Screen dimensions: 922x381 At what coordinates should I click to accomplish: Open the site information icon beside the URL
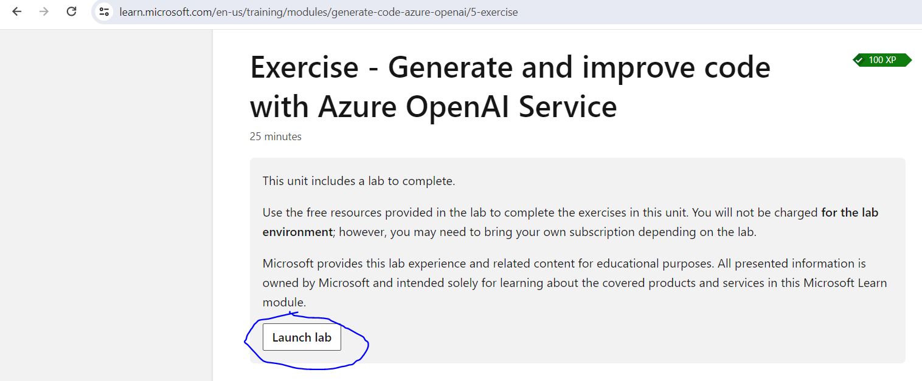pos(104,12)
